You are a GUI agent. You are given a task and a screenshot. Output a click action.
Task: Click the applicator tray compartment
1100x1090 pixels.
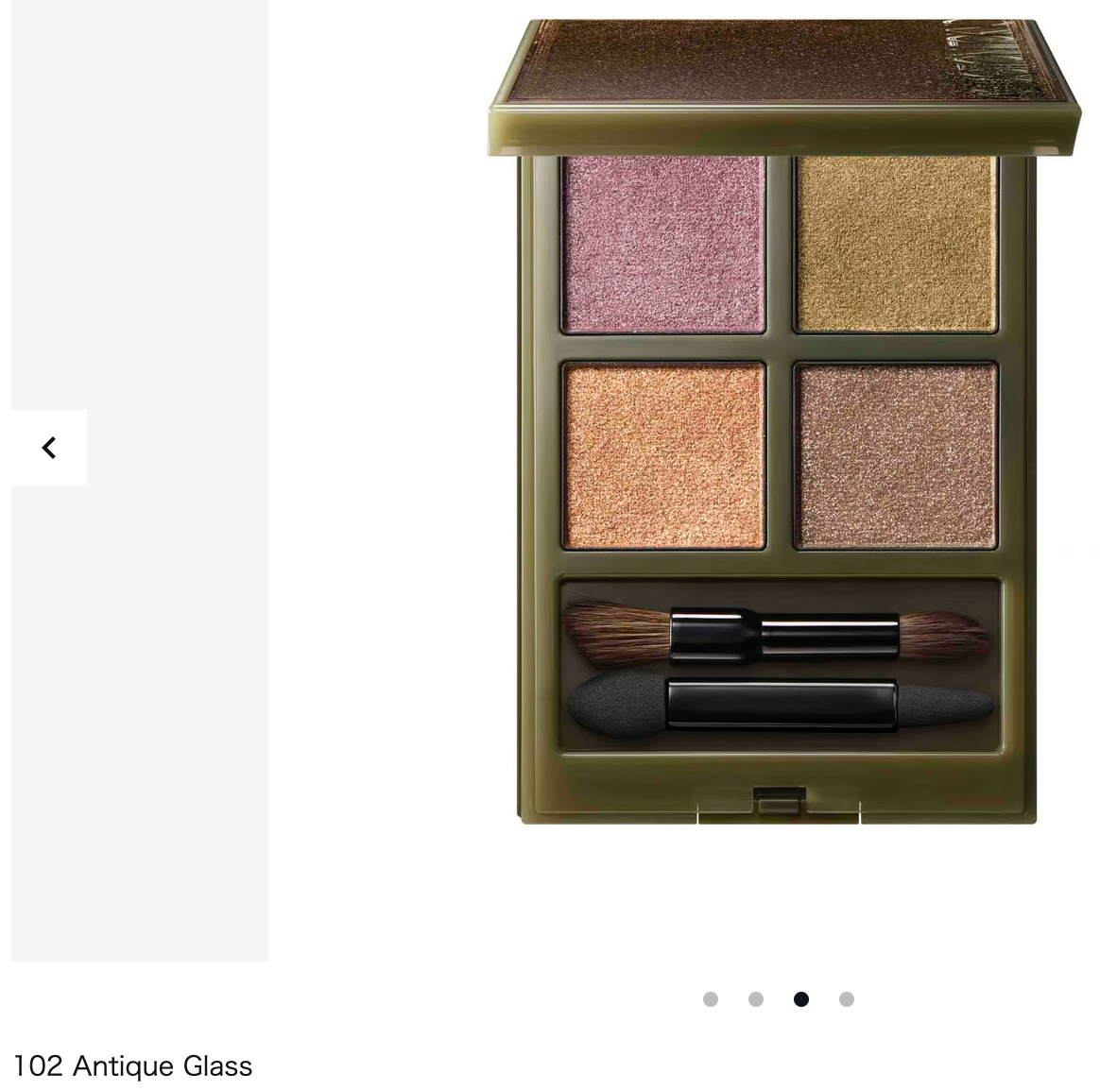pos(780,665)
